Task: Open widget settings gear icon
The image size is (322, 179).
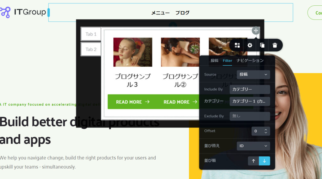Action: point(250,45)
